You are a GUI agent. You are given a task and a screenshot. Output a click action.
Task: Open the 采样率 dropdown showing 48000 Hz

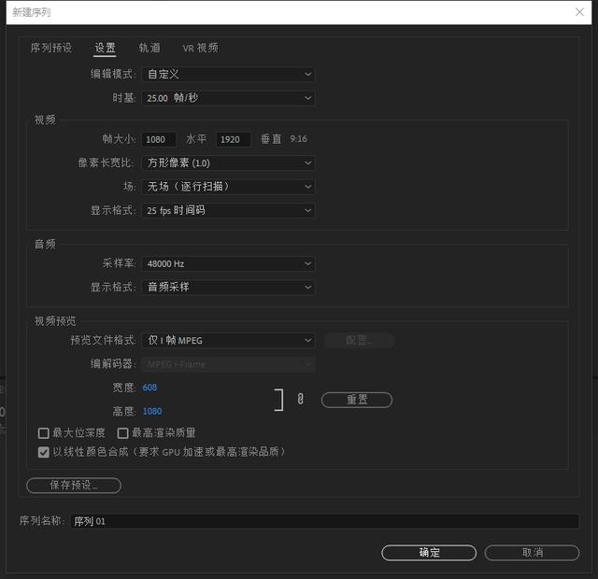pyautogui.click(x=228, y=263)
